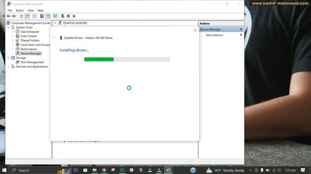Toggle the Show/Hide Action Pane toolbar icon

click(48, 16)
